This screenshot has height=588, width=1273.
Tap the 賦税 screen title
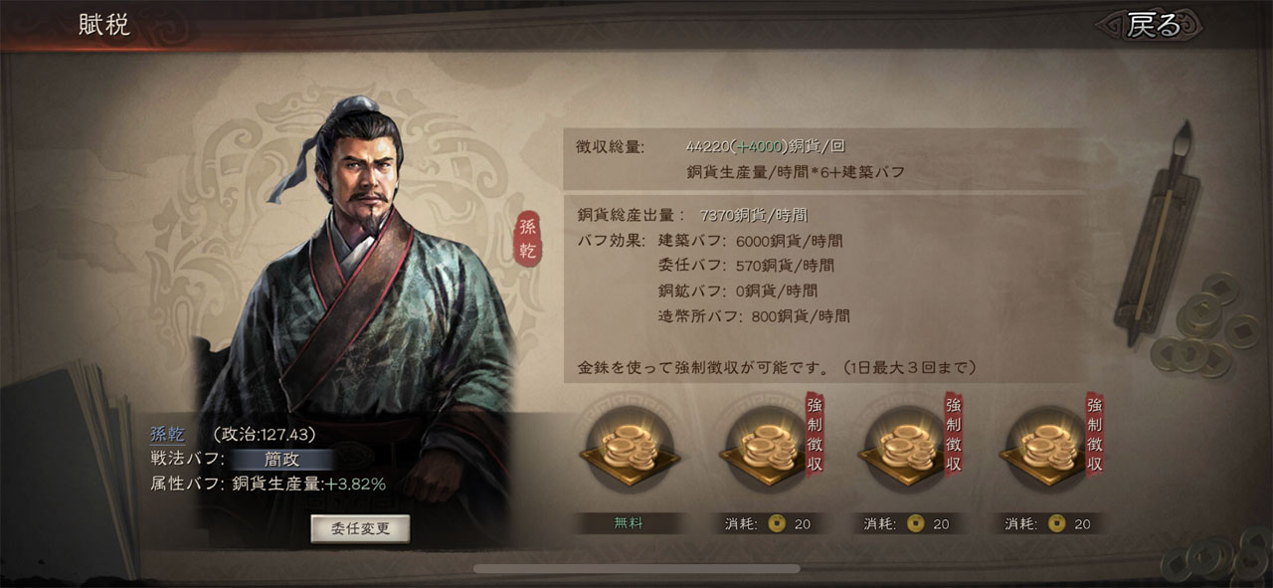coord(104,26)
